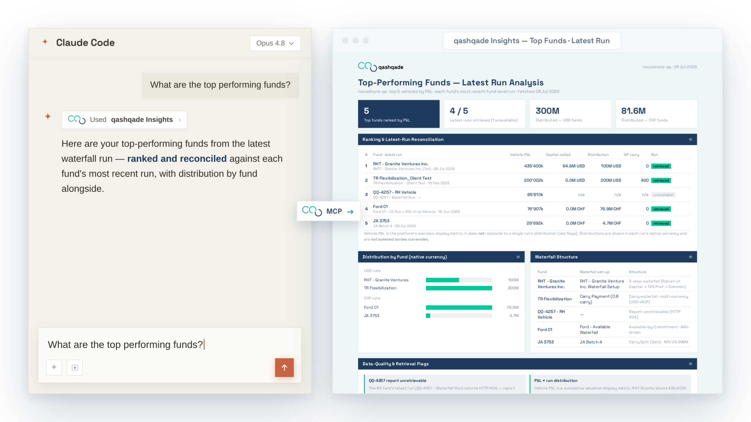Click the TR Flexibilization distribution bar
The width and height of the screenshot is (751, 422).
[x=459, y=288]
